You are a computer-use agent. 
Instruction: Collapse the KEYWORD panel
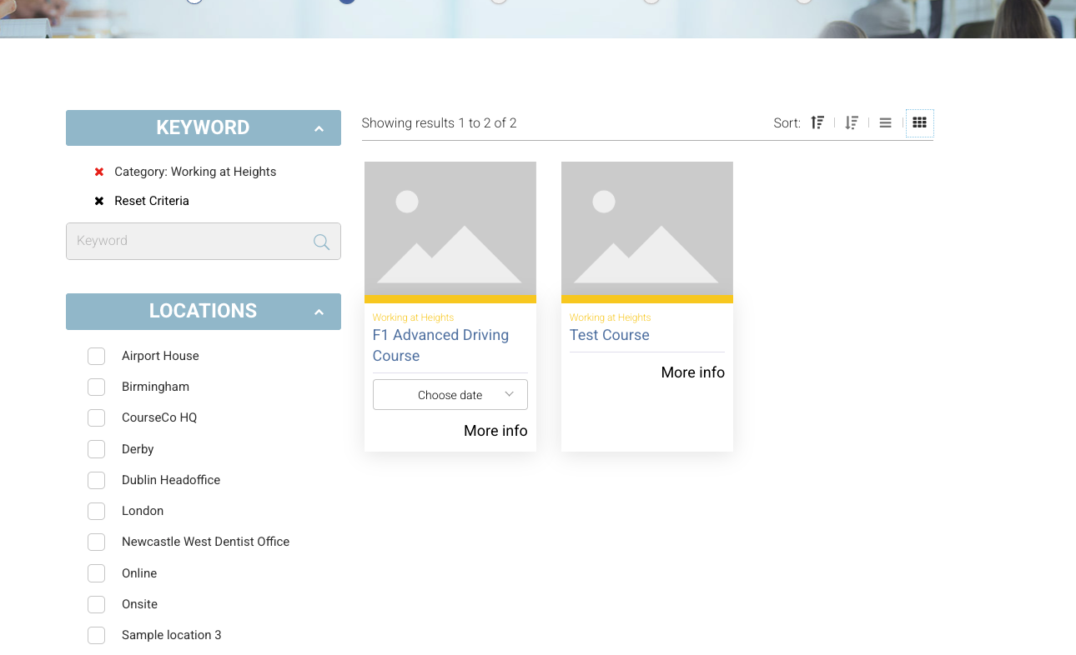(319, 127)
